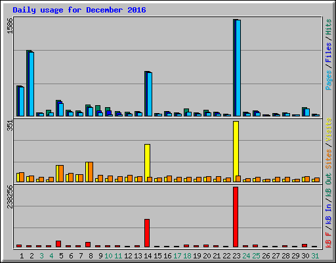The height and width of the screenshot is (263, 336).
Task: Click the green day 24 label
Action: [x=246, y=256]
